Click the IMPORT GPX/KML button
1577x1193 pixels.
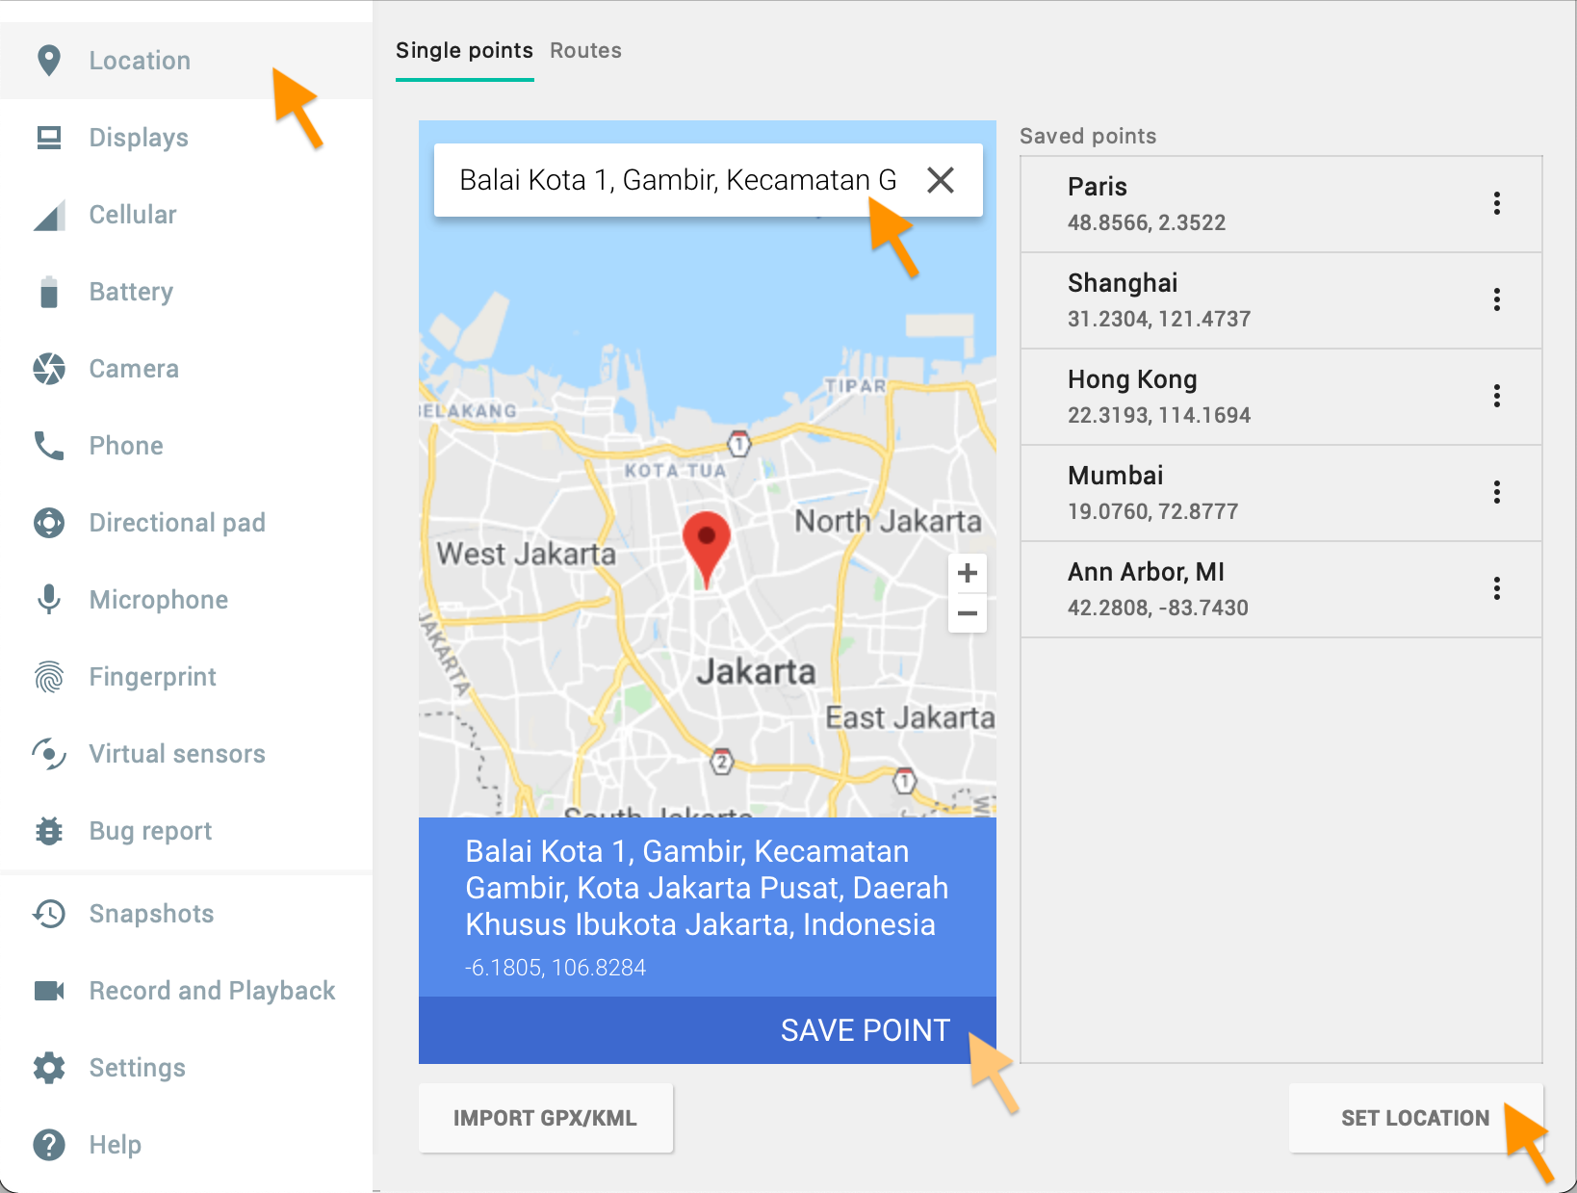pyautogui.click(x=545, y=1118)
